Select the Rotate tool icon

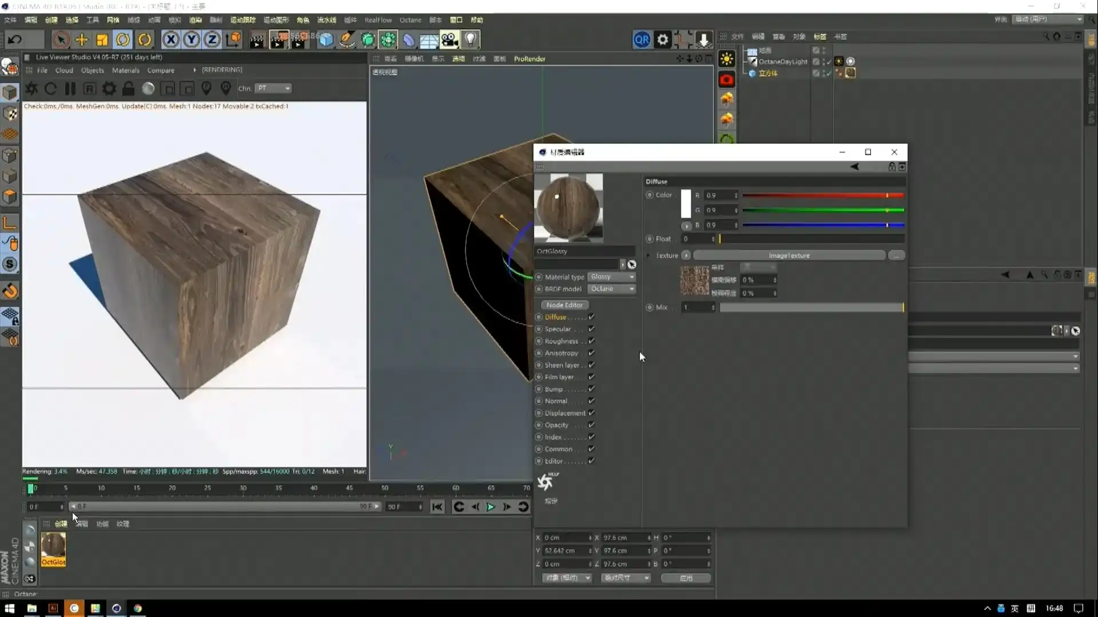coord(123,39)
